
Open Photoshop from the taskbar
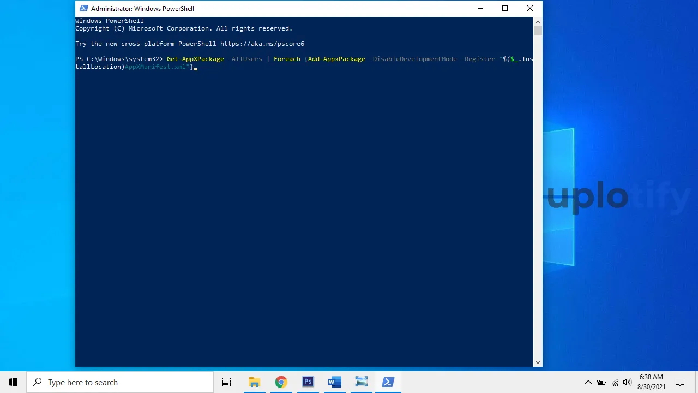[x=308, y=382]
